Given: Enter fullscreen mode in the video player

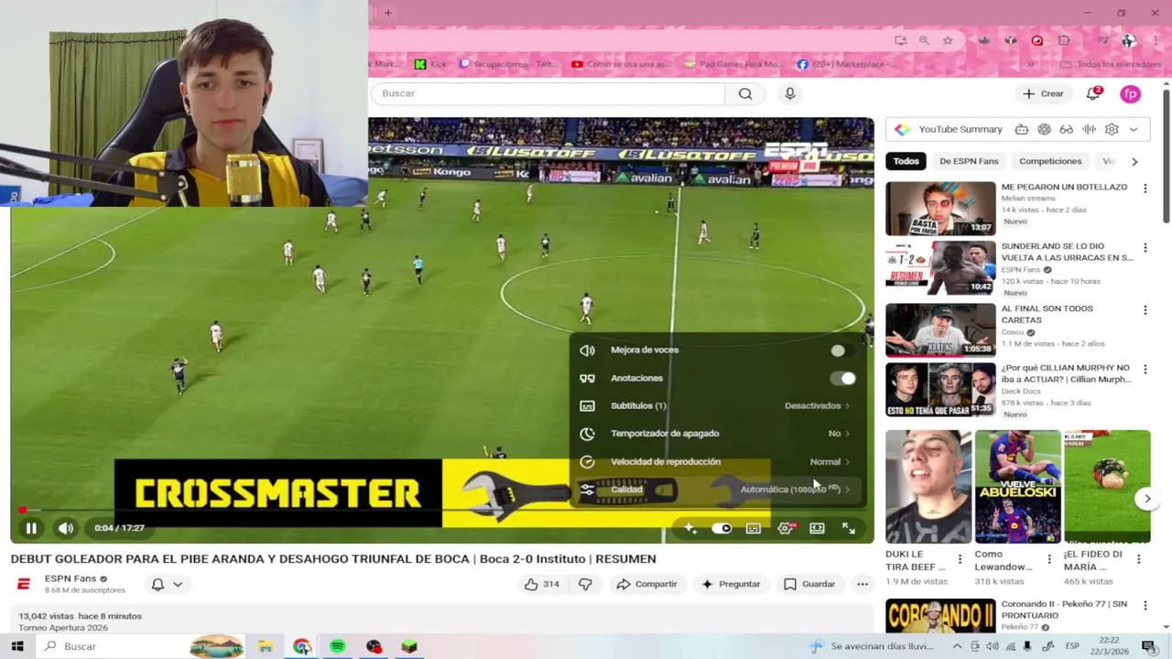Looking at the screenshot, I should coord(849,528).
